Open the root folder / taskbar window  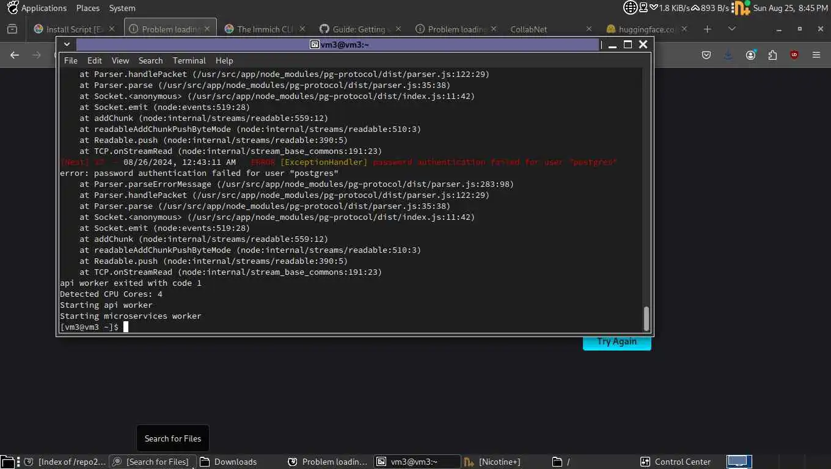(x=592, y=462)
